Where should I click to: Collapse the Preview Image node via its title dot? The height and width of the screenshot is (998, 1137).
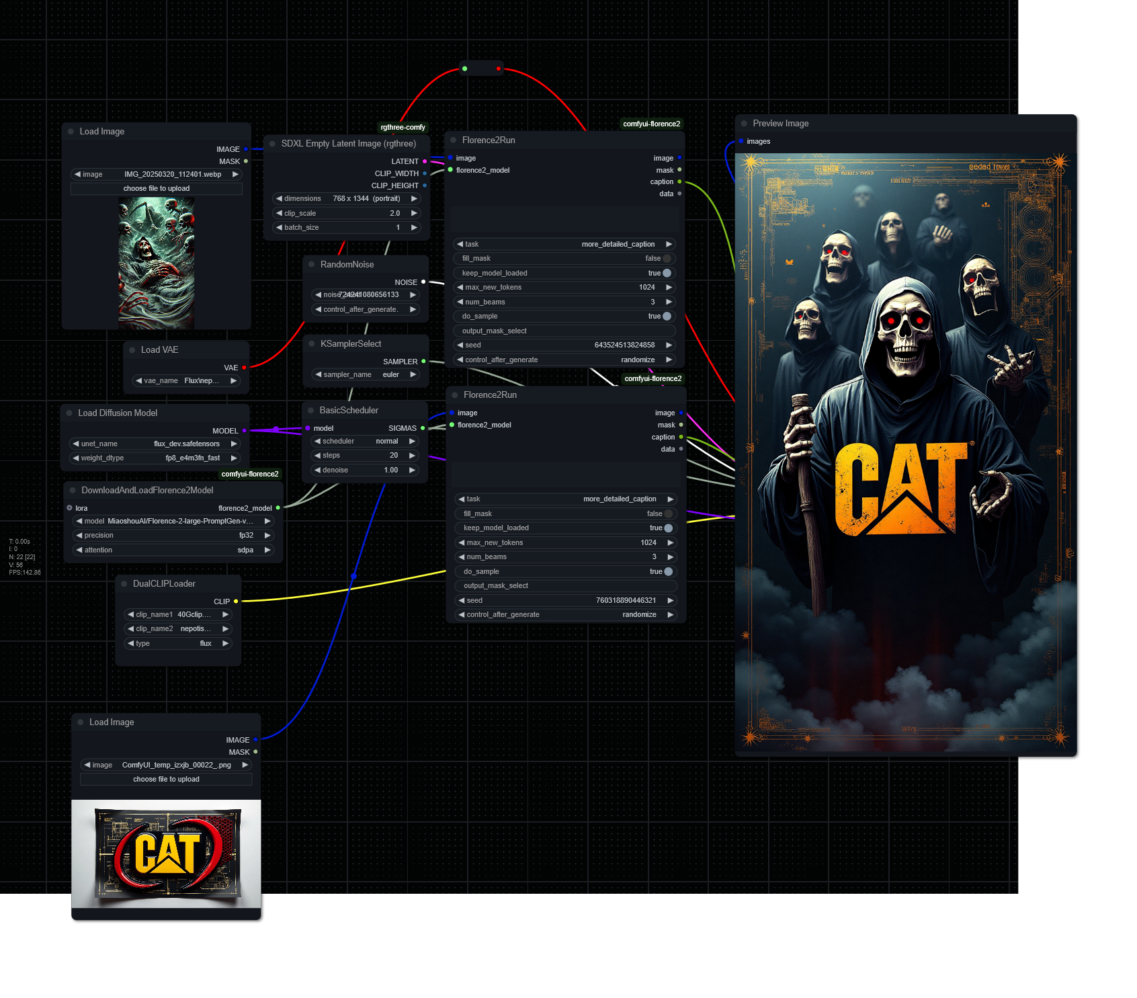pos(744,124)
